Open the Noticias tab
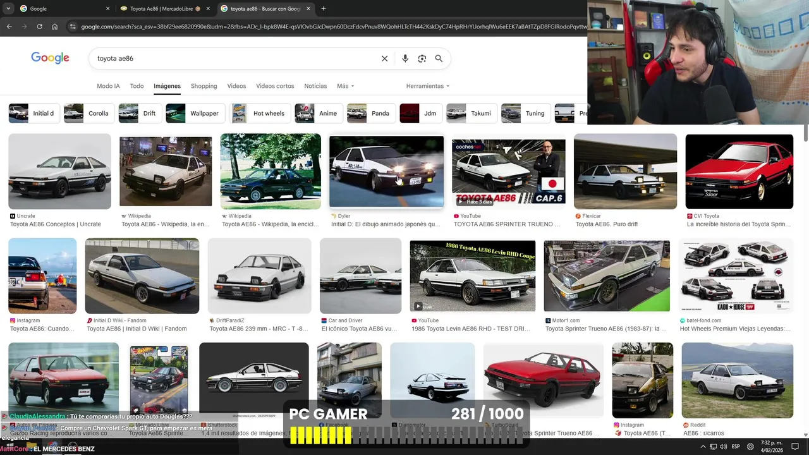 (x=315, y=86)
